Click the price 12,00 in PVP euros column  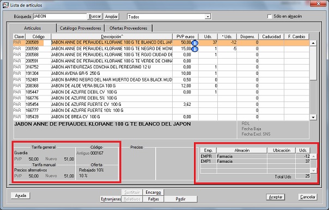[x=186, y=86]
